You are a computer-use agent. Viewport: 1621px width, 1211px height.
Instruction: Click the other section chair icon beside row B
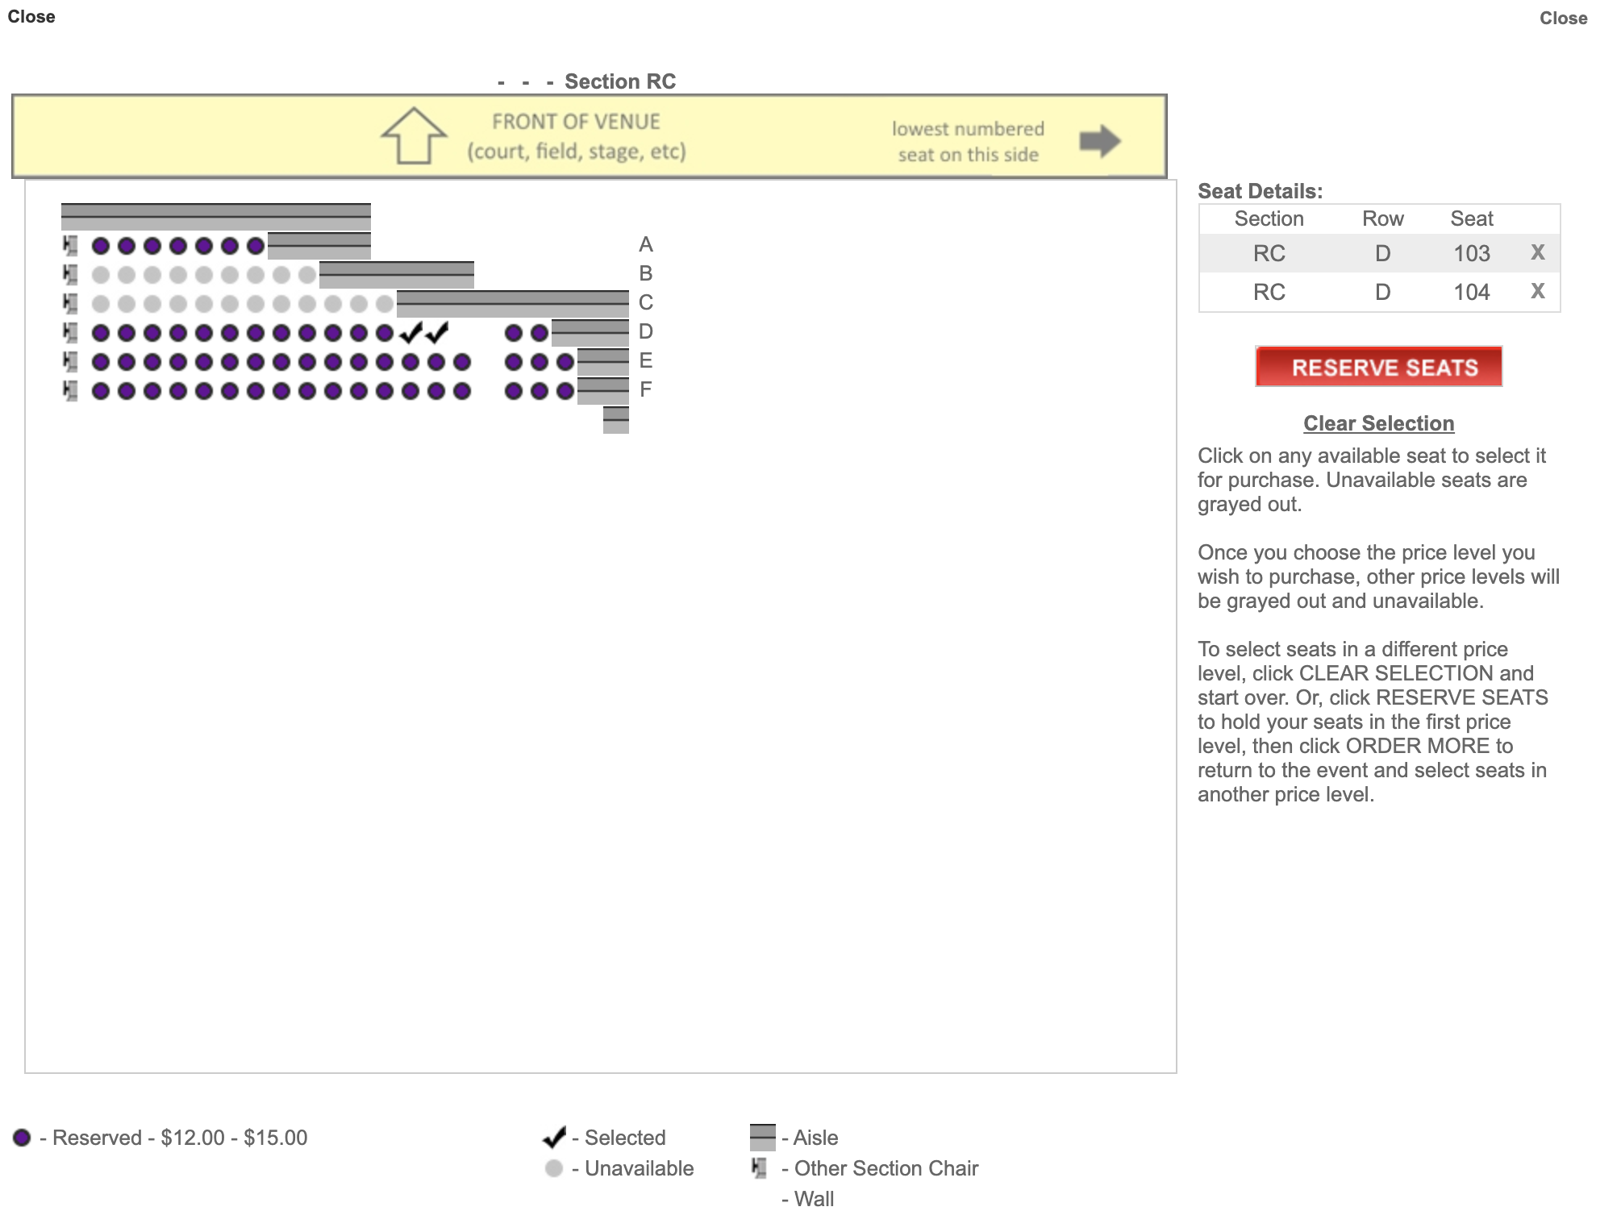pyautogui.click(x=71, y=275)
